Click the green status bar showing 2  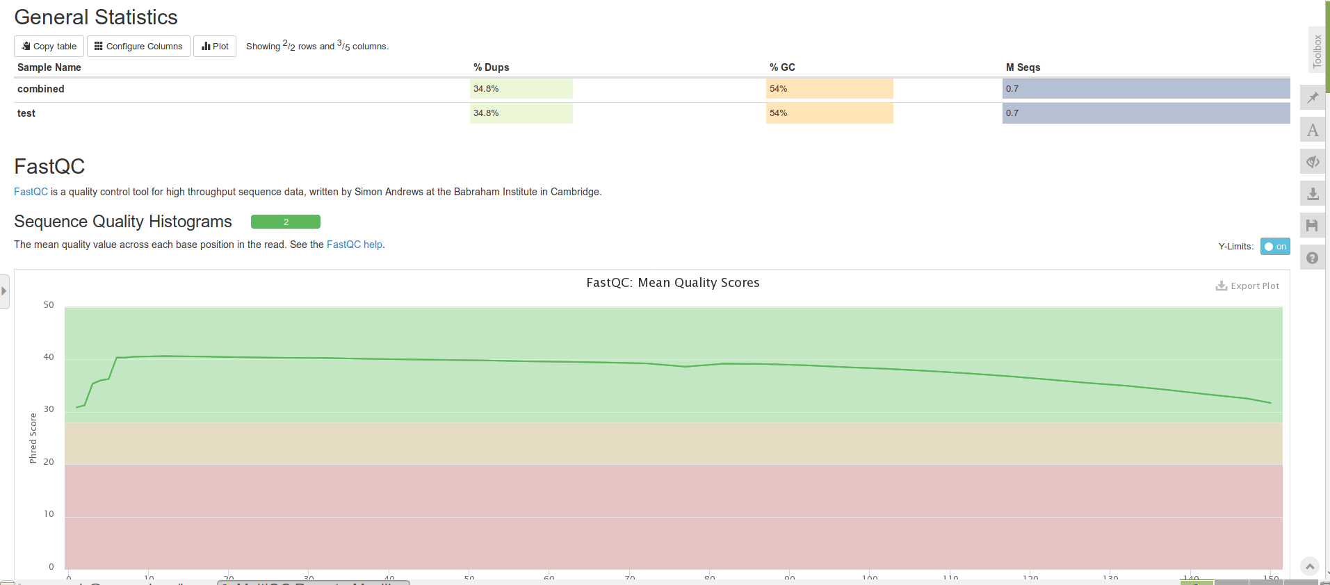[286, 222]
